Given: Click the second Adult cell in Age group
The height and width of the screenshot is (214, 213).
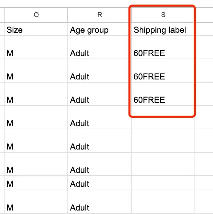Looking at the screenshot, I should [x=100, y=71].
